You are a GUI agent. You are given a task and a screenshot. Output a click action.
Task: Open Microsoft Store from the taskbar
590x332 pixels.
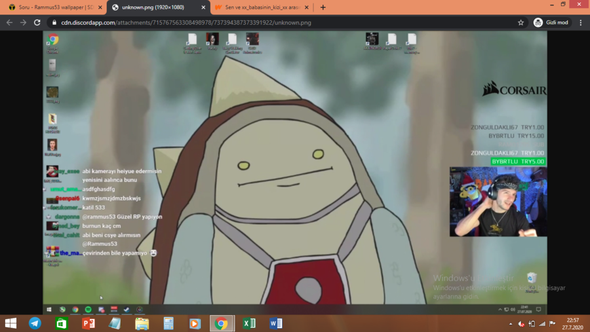(62, 323)
